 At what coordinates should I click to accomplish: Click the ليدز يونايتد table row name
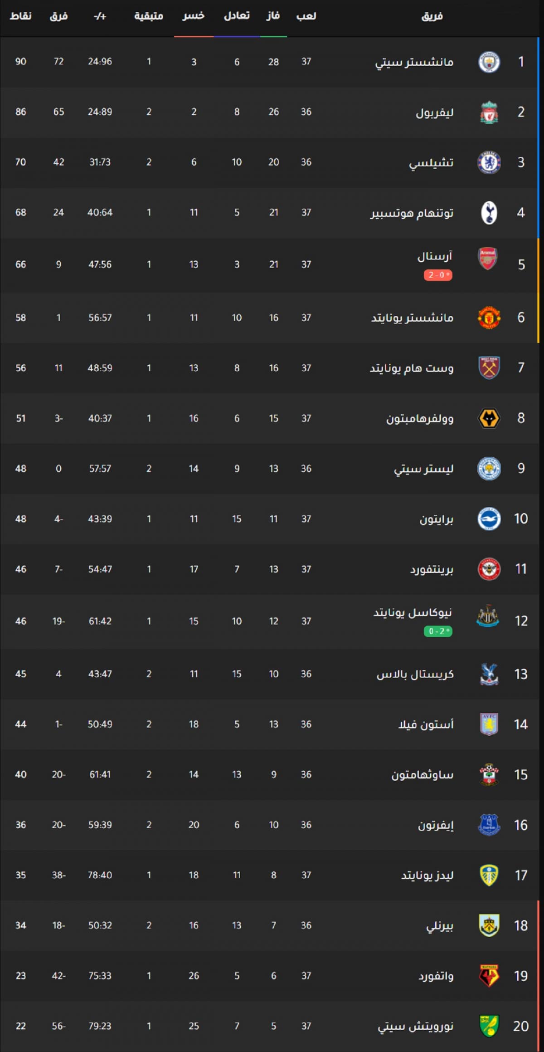tap(427, 875)
